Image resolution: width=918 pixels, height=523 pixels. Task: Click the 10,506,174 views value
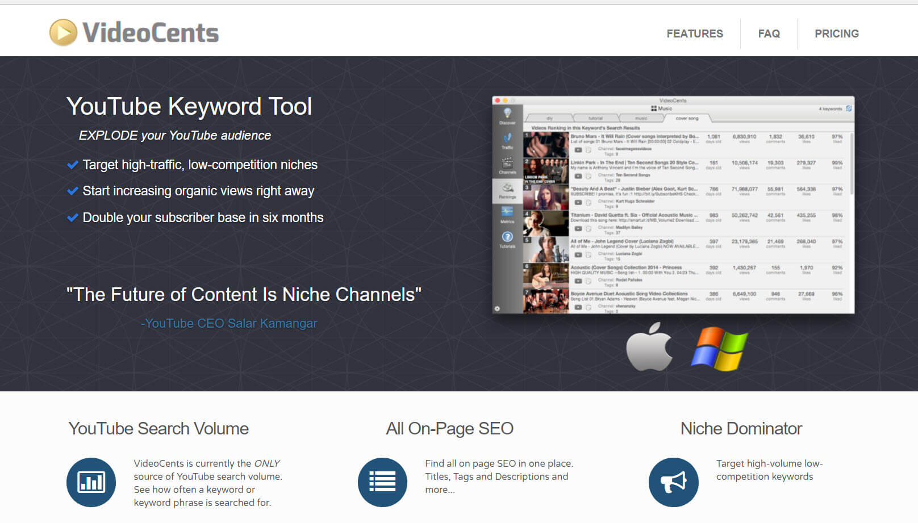point(744,162)
